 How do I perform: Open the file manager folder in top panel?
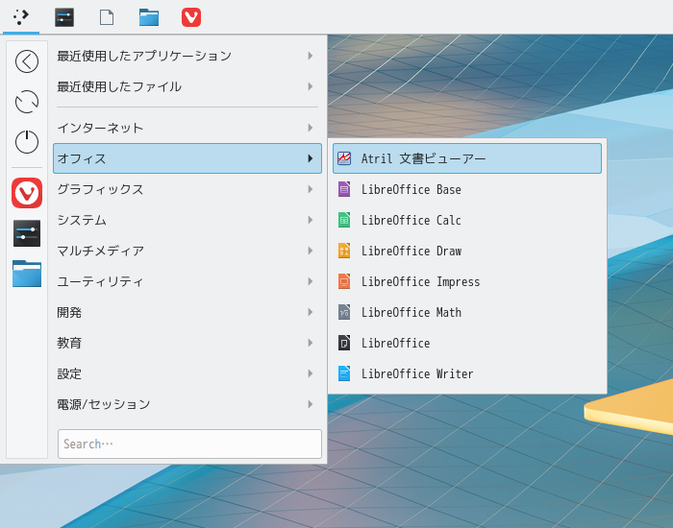(x=149, y=17)
